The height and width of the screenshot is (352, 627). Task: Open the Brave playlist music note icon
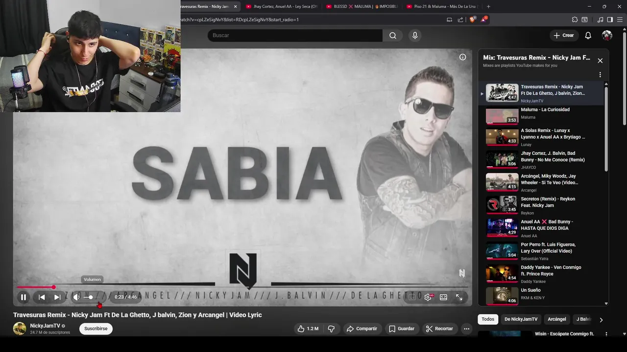[601, 20]
